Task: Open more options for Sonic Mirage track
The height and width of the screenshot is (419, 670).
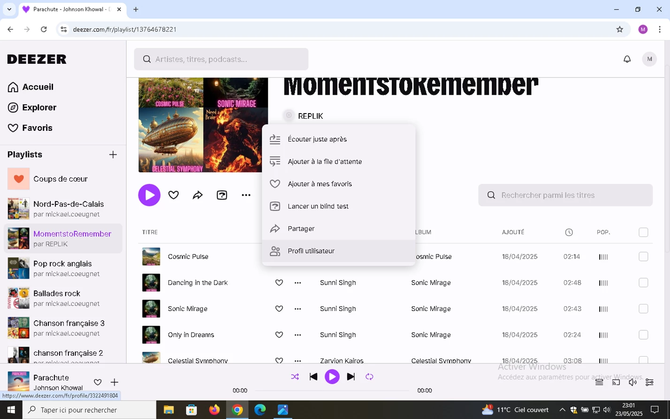Action: (x=297, y=309)
